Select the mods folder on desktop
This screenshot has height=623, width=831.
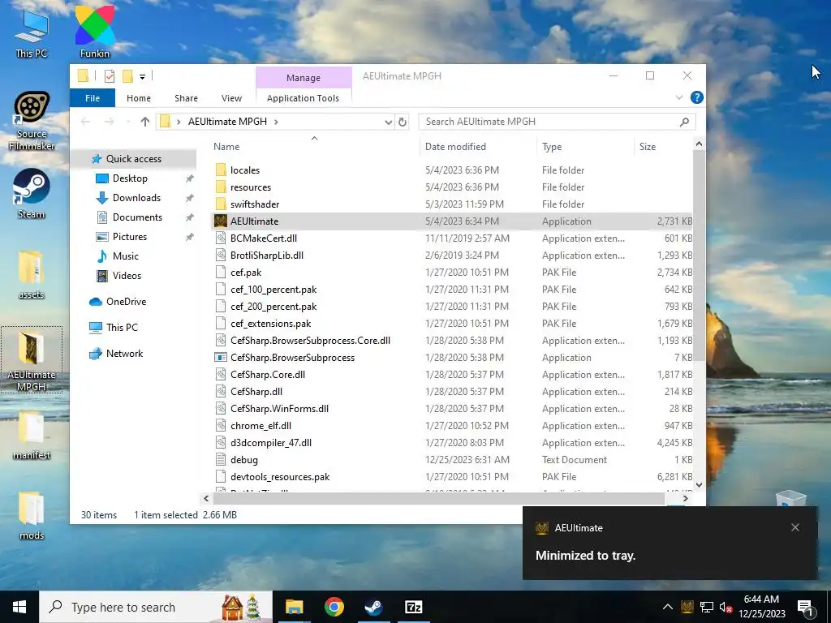[x=32, y=515]
